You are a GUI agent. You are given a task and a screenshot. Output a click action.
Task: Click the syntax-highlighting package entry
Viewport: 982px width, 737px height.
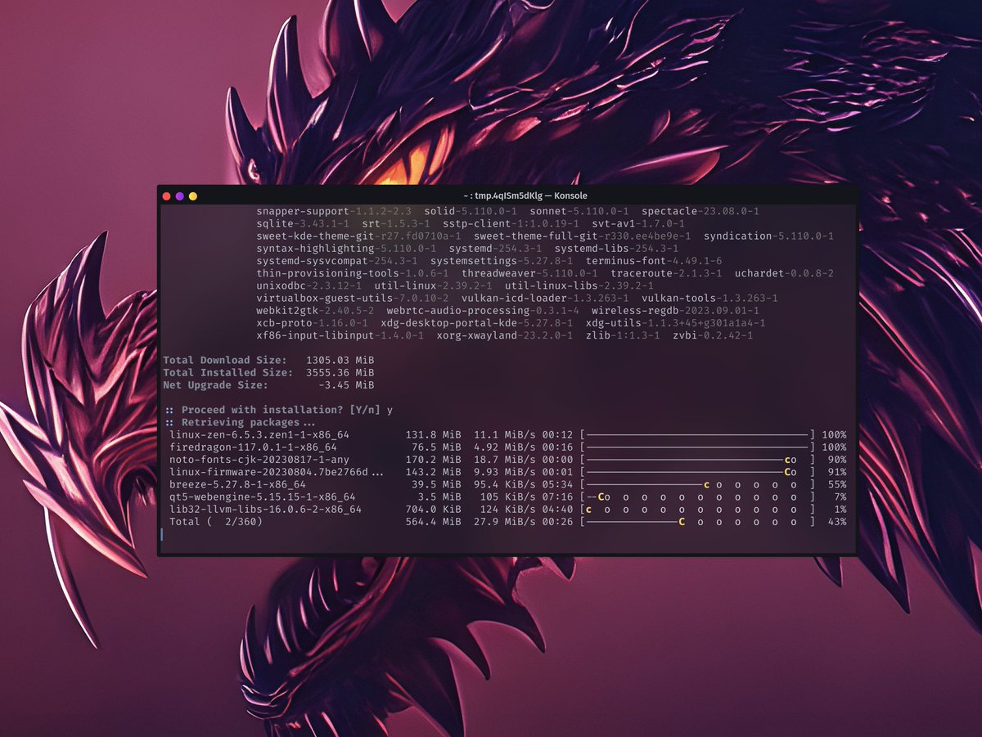tap(346, 248)
